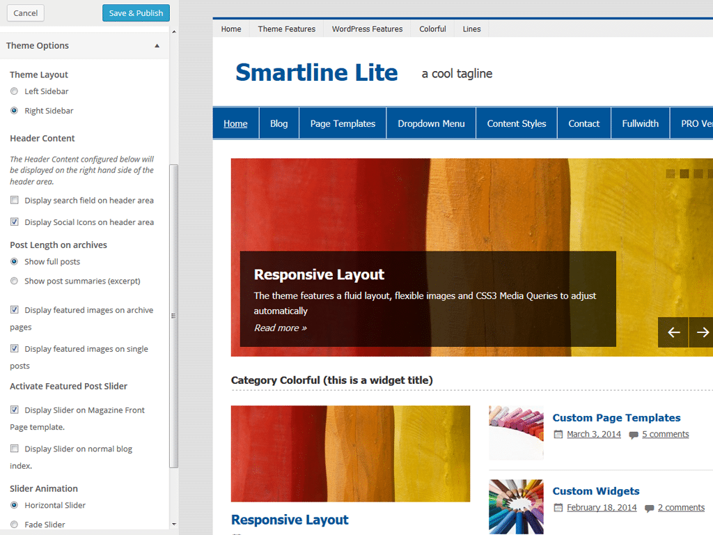
Task: Click Responsive Layout slider heading
Action: click(x=319, y=274)
